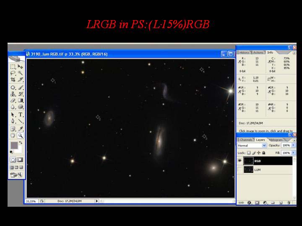The width and height of the screenshot is (302, 226).
Task: Select the Gradient tool
Action: coord(20,100)
